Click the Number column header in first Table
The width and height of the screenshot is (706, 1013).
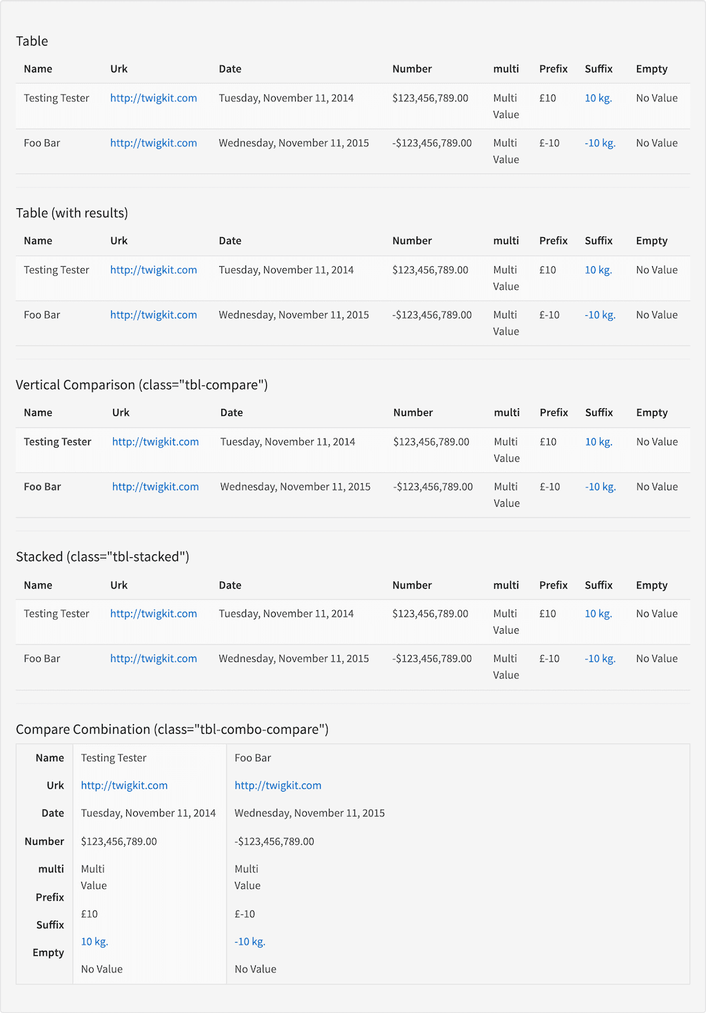pos(412,69)
